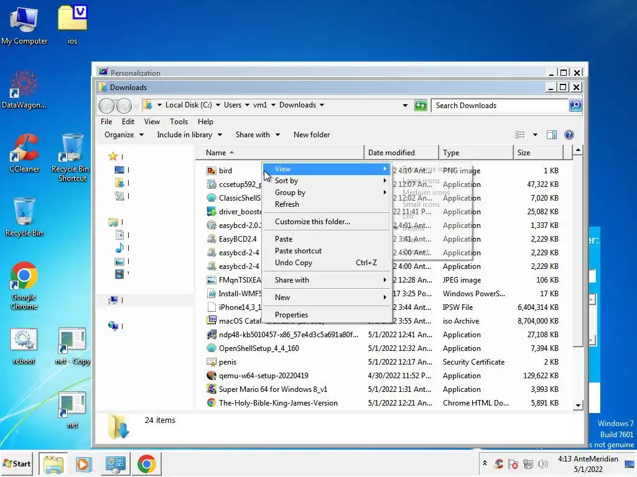637x477 pixels.
Task: Open the reboot desktop icon
Action: (x=24, y=347)
